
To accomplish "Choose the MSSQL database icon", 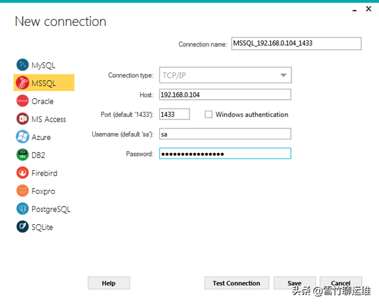I will click(23, 83).
